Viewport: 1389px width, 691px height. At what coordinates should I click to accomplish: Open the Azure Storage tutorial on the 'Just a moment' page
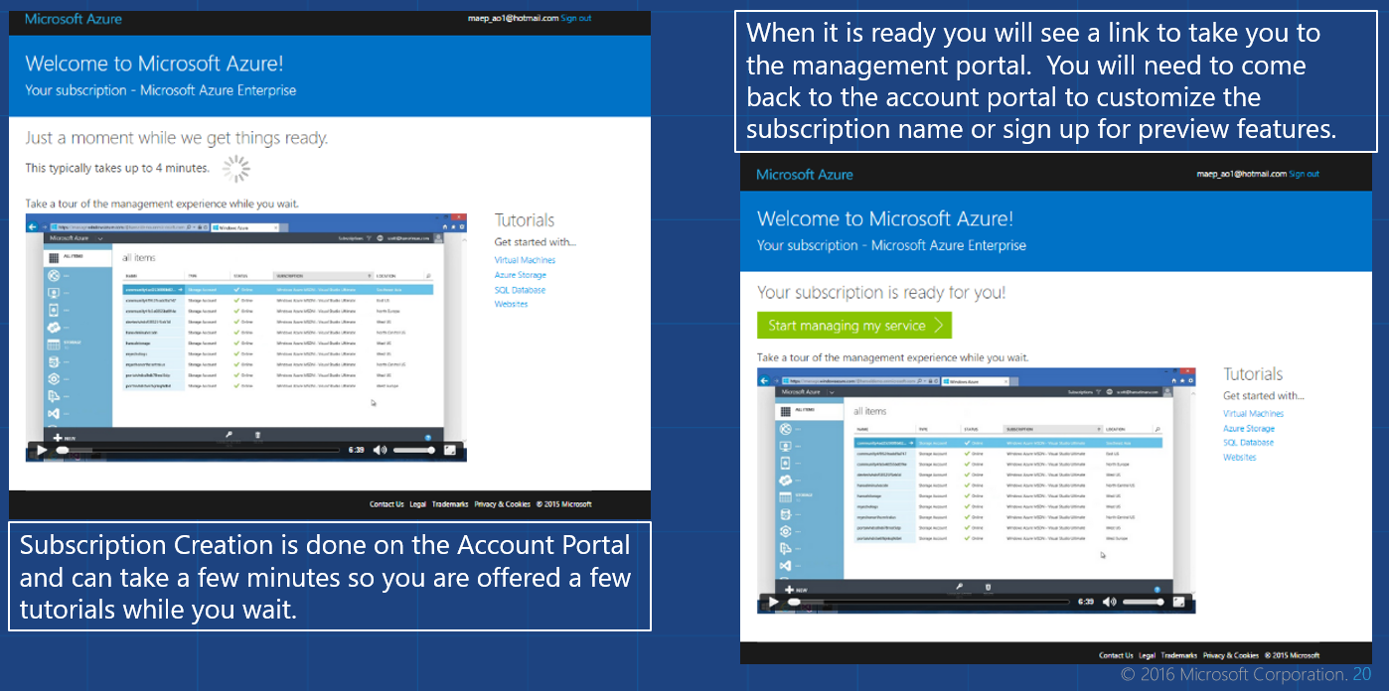coord(521,275)
